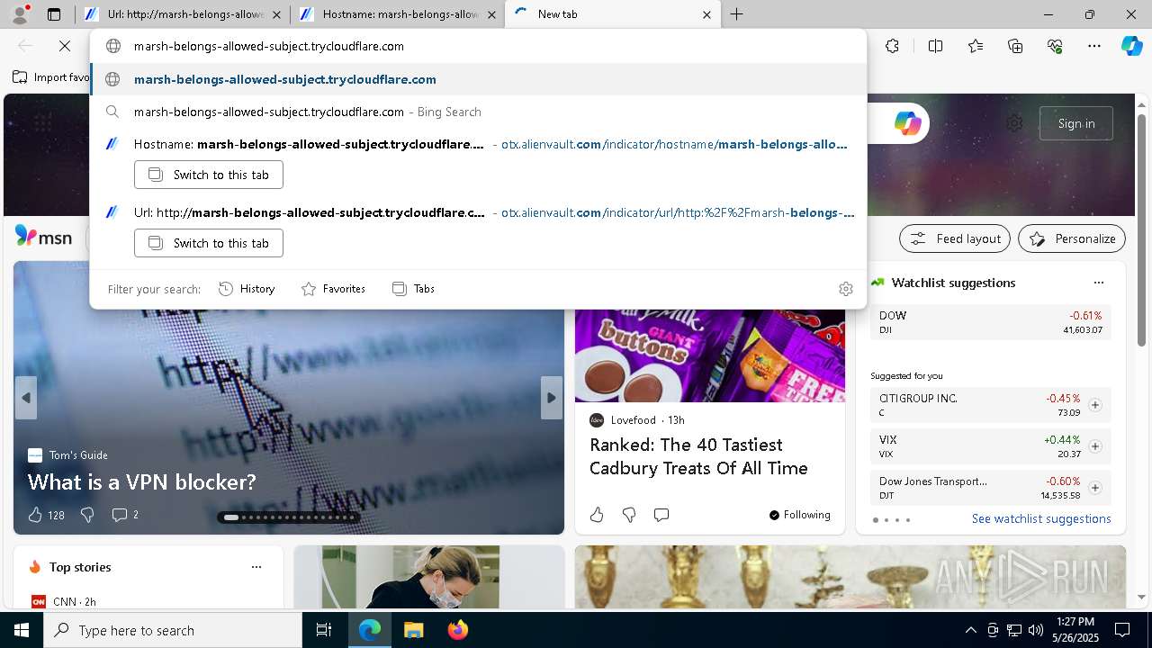Open Browser essentials heart icon
This screenshot has height=648, width=1152.
click(1055, 46)
